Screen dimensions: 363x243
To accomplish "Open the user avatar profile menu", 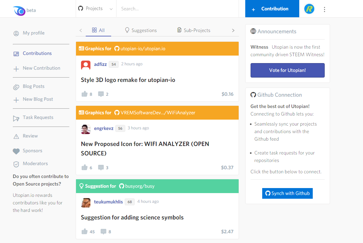I will coord(309,9).
